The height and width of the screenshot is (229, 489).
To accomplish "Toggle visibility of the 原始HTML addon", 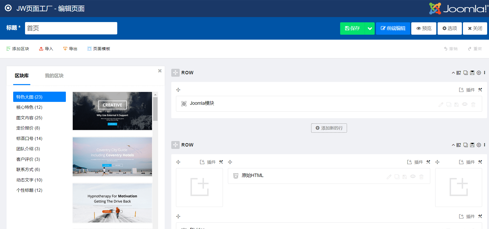I will click(x=413, y=176).
